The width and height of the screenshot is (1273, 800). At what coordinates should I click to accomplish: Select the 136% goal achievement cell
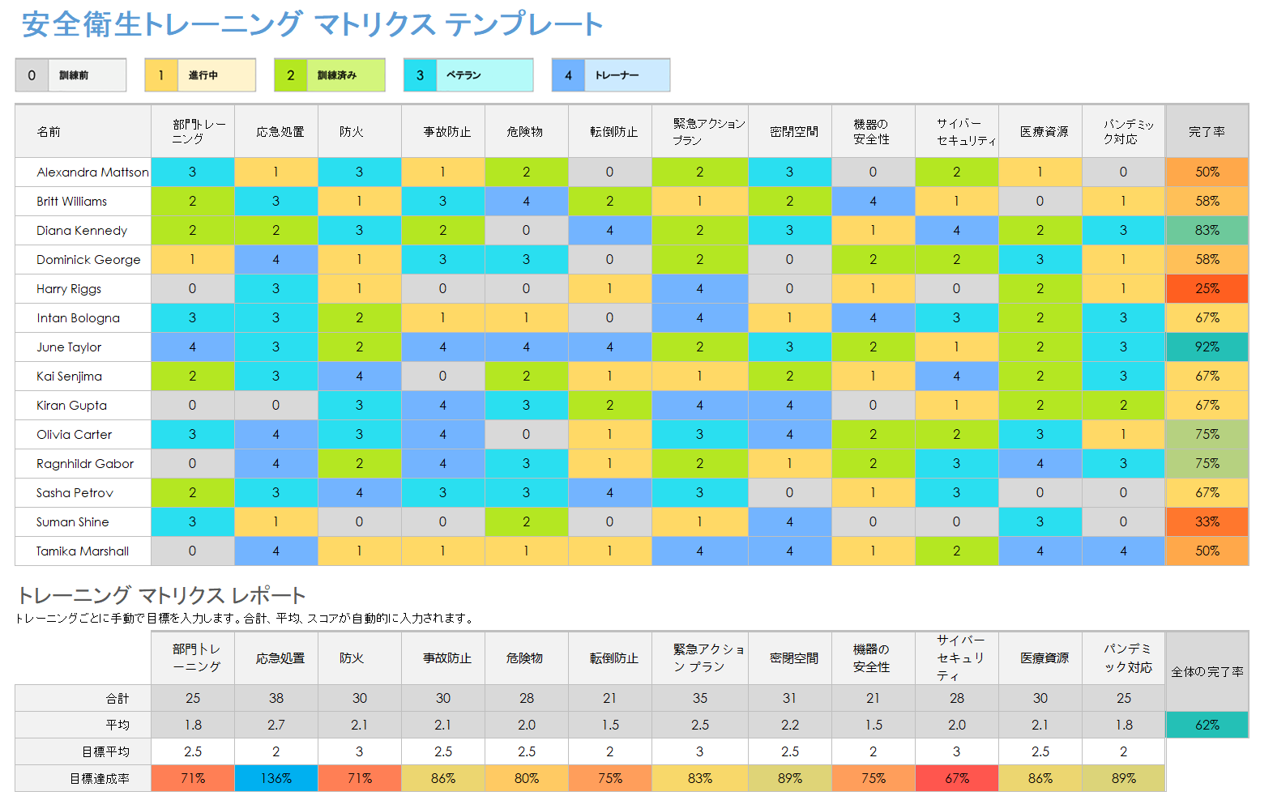(x=276, y=778)
